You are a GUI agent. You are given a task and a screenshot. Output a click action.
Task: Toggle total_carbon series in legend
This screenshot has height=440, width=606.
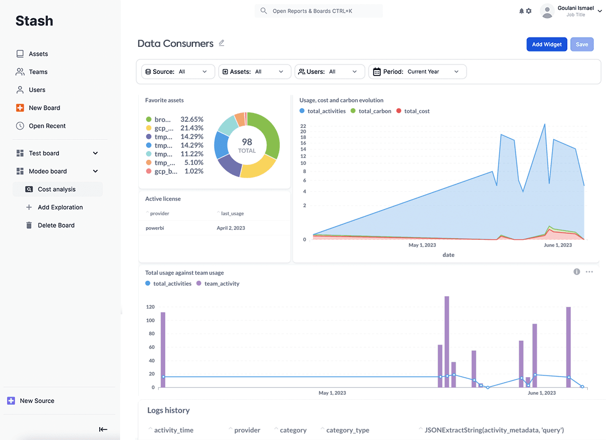pos(371,111)
